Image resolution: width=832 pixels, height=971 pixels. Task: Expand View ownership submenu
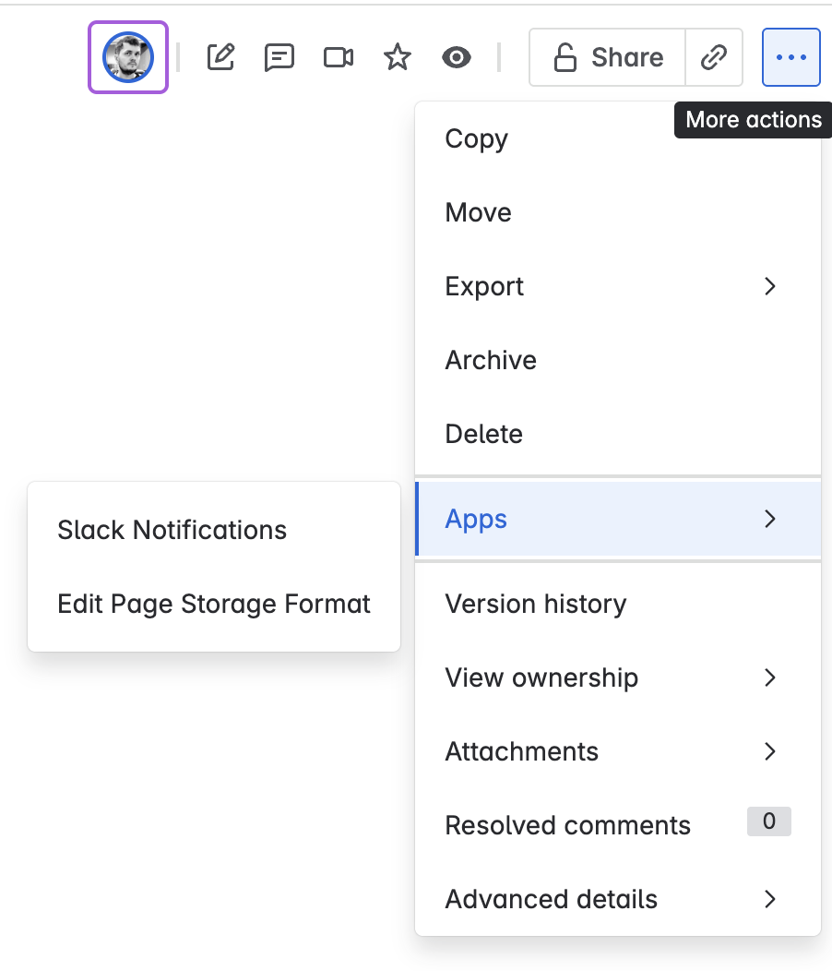618,677
